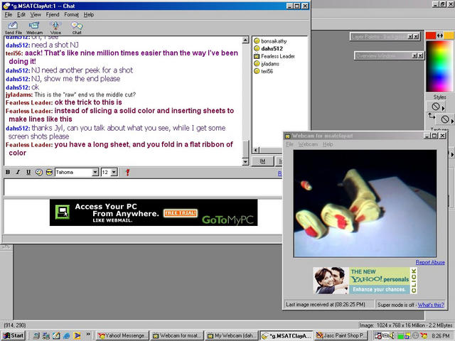Open the Friend menu
455x341 pixels.
pos(53,14)
